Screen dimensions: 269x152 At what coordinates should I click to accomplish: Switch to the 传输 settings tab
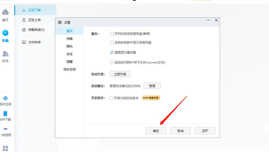click(x=70, y=38)
